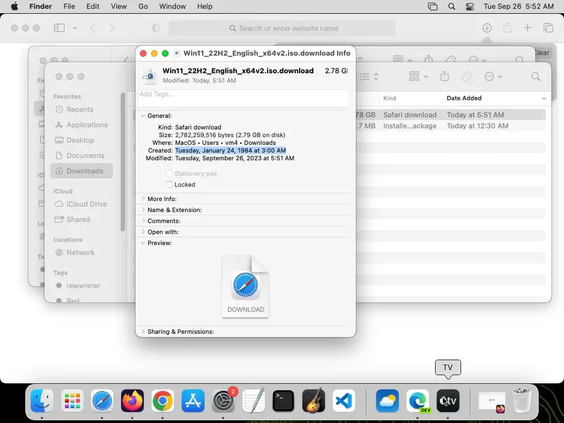The image size is (564, 423).
Task: Collapse the Preview section
Action: [143, 243]
